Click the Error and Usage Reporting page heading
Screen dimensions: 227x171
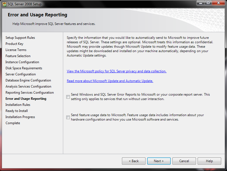coord(37,15)
